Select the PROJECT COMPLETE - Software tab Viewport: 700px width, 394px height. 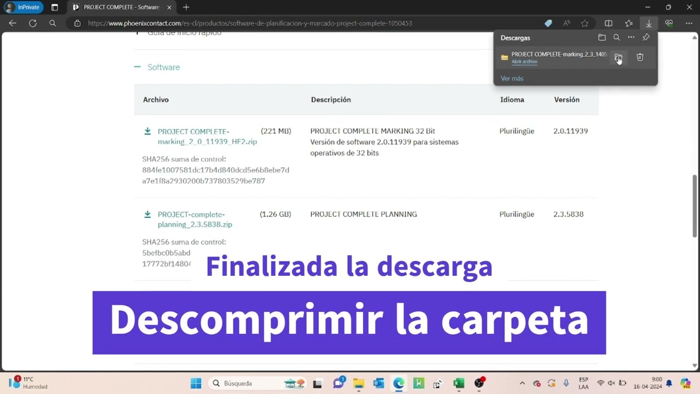coord(121,7)
